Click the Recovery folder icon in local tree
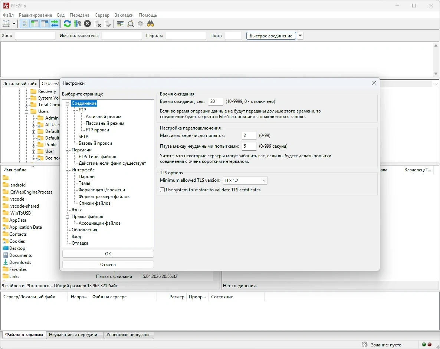This screenshot has width=440, height=349. 33,91
